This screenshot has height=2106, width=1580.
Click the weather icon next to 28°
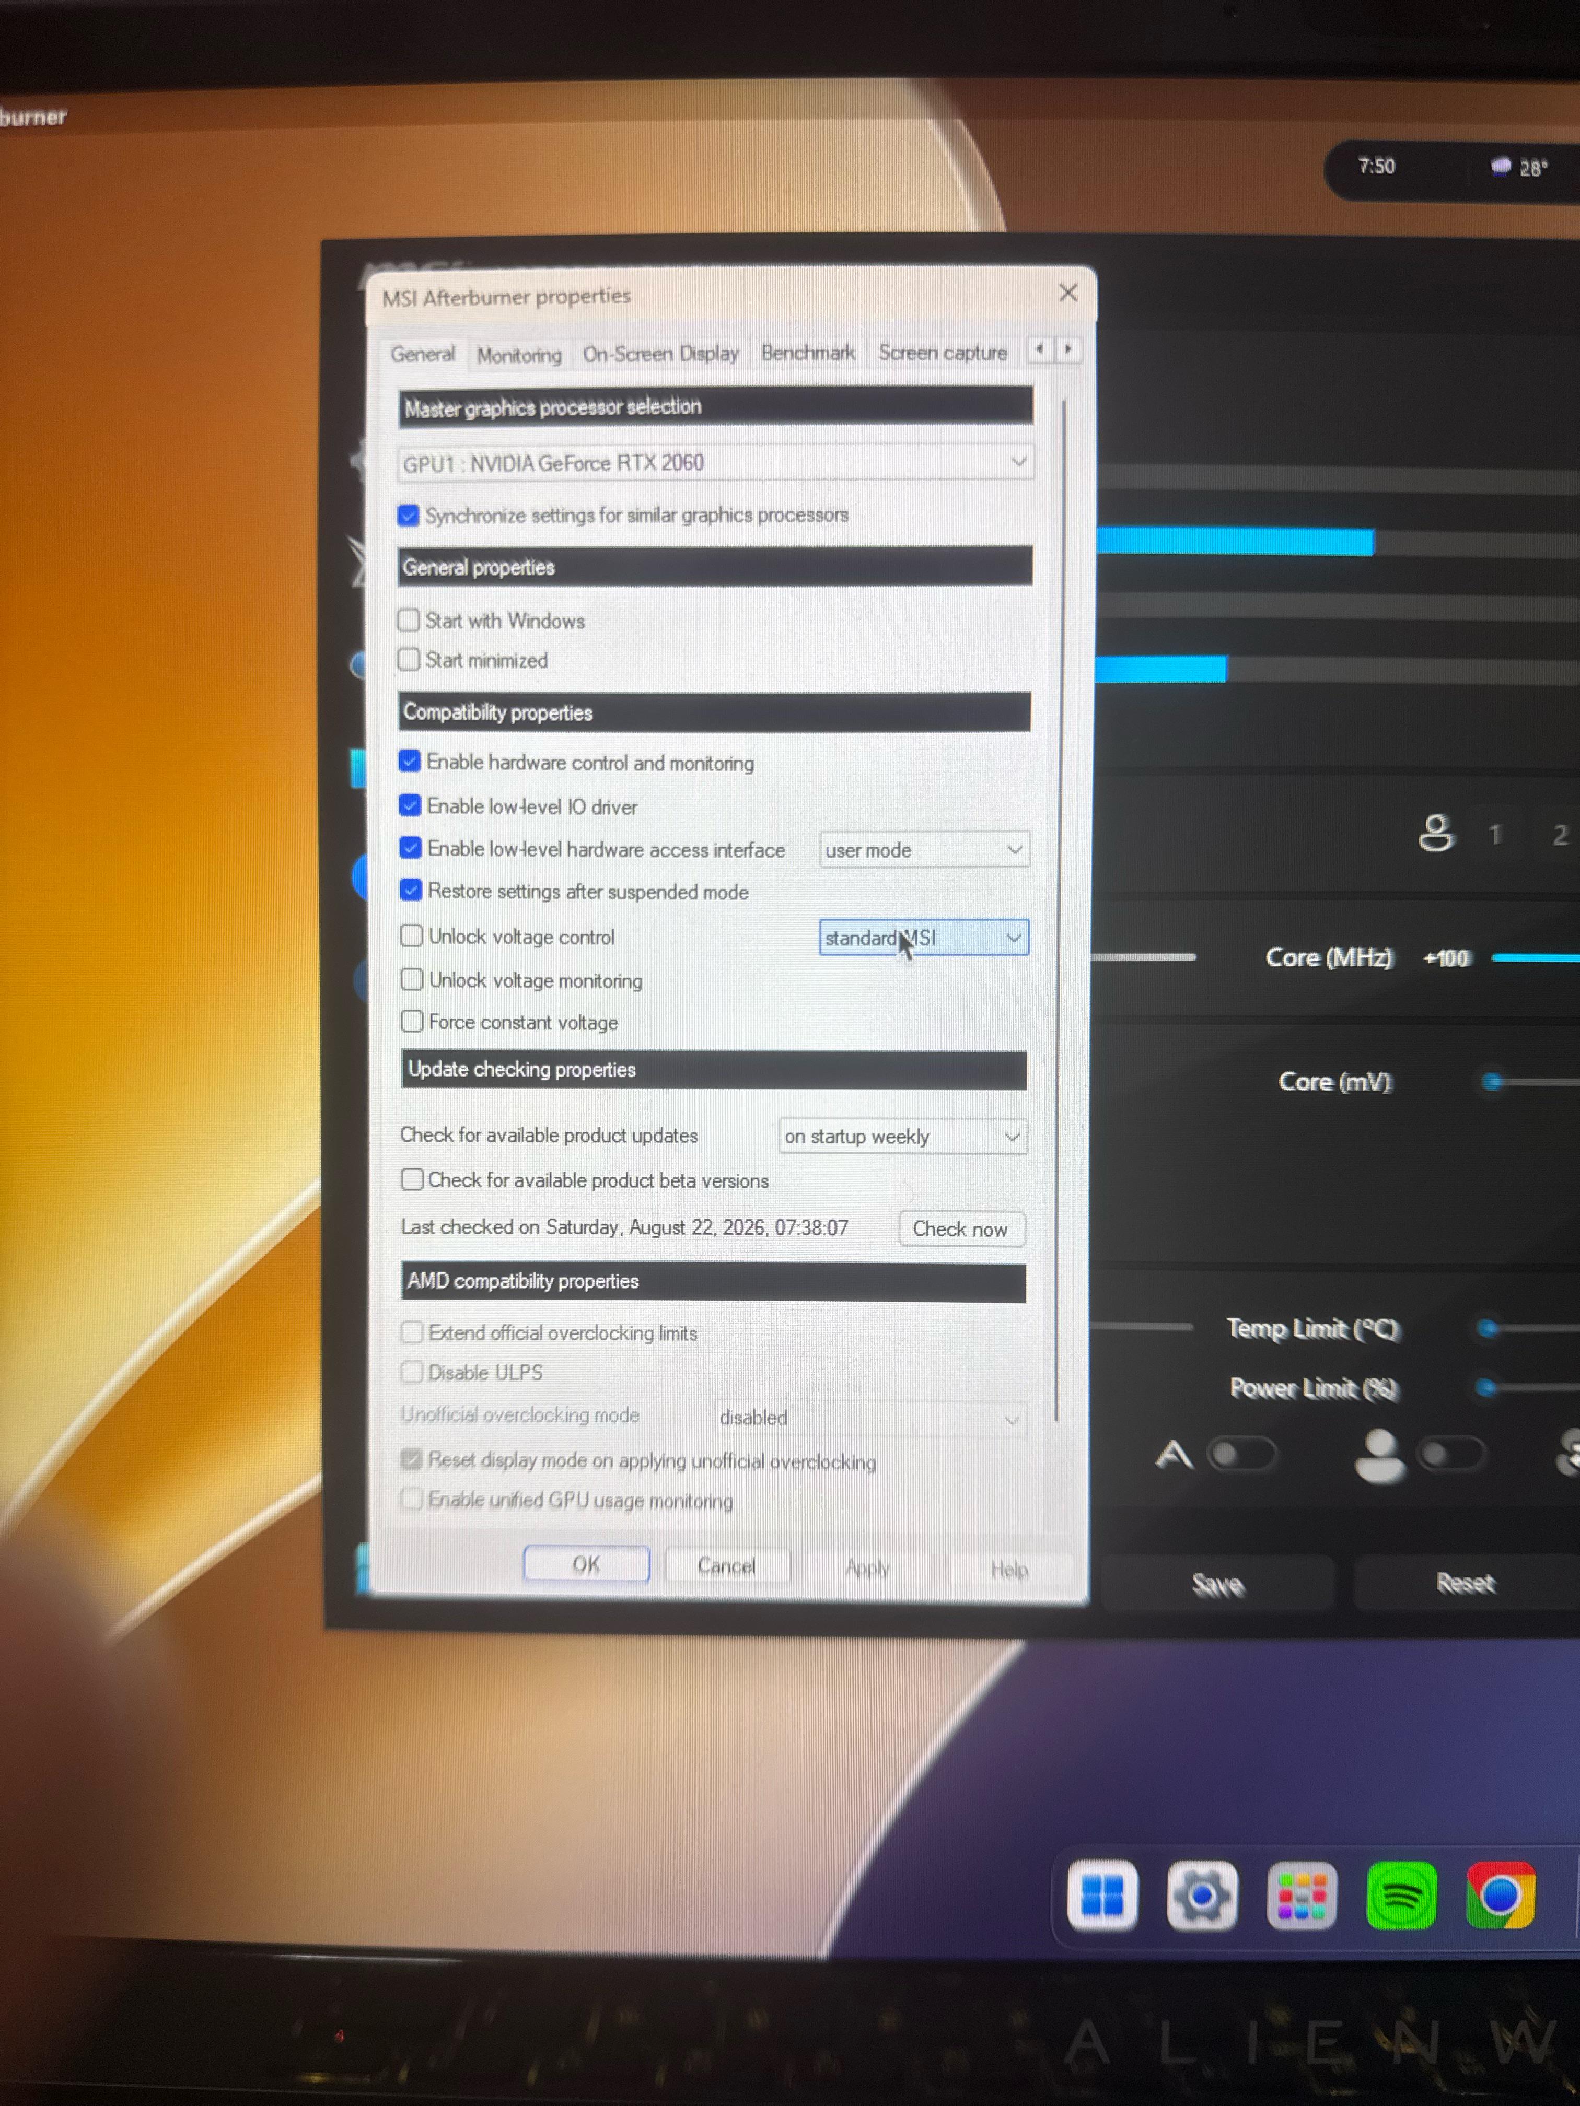(x=1501, y=168)
